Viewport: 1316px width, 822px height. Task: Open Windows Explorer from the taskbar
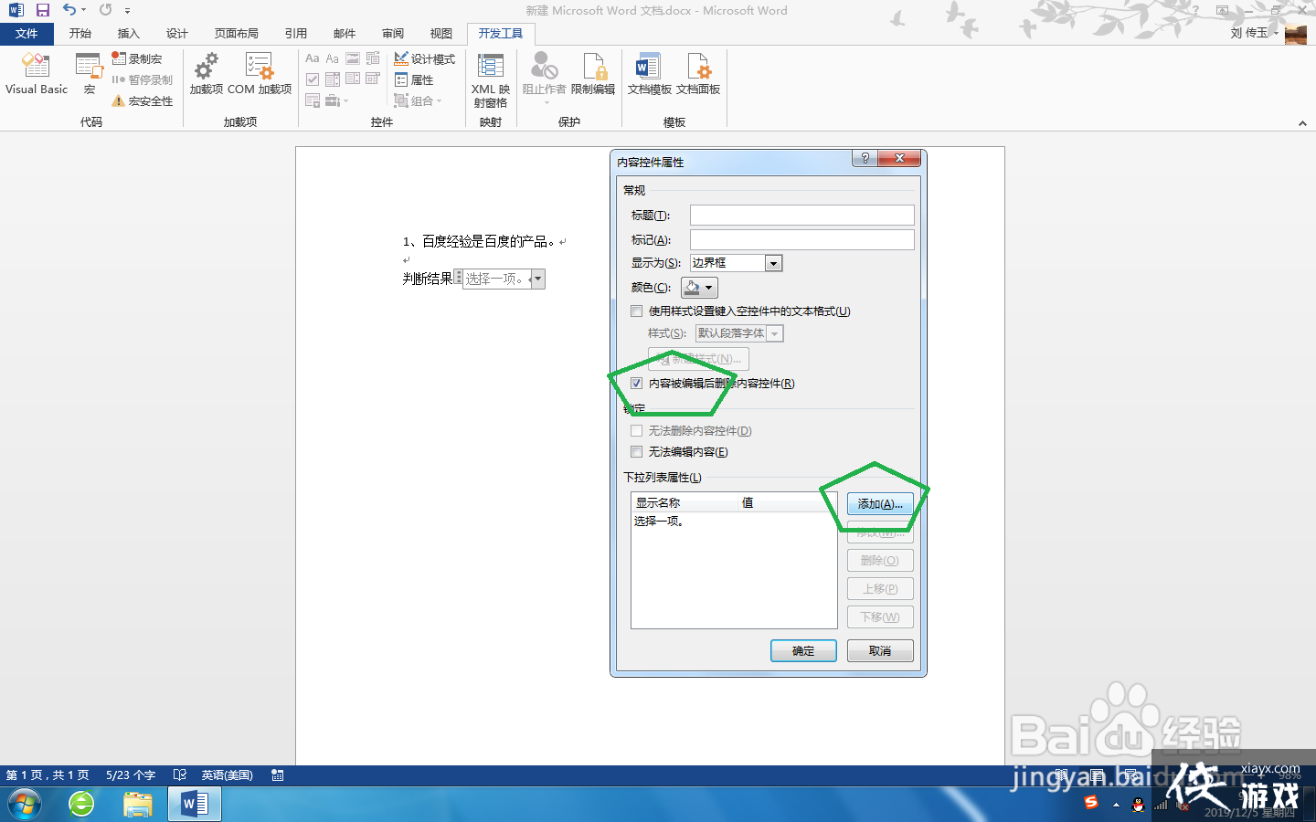tap(138, 805)
